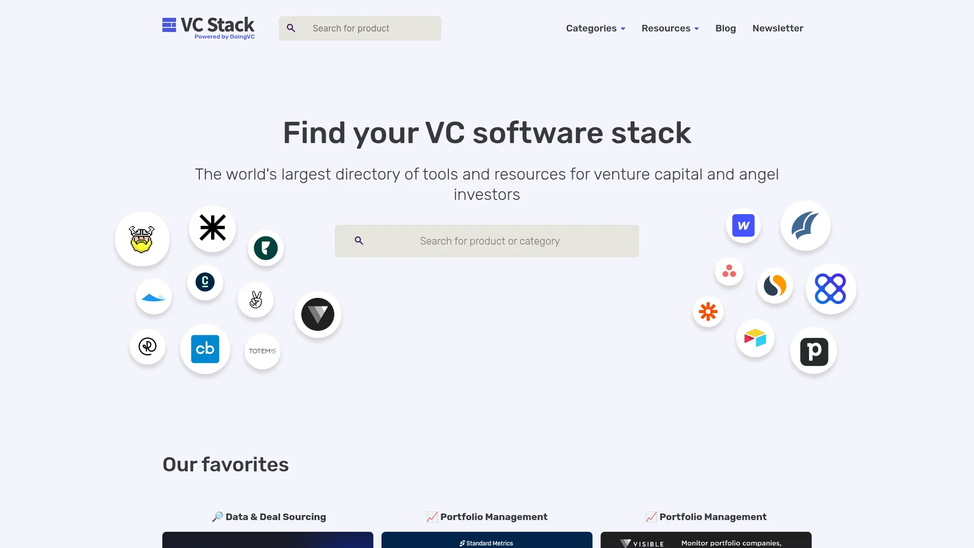Open the dark blue C logo bubble

click(x=205, y=282)
